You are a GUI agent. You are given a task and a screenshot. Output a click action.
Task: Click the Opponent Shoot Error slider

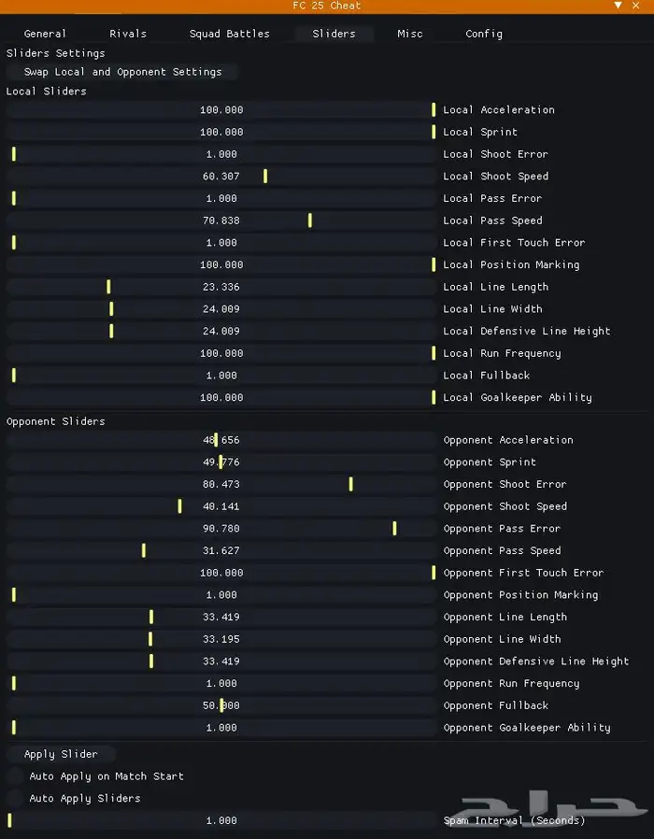click(x=220, y=485)
